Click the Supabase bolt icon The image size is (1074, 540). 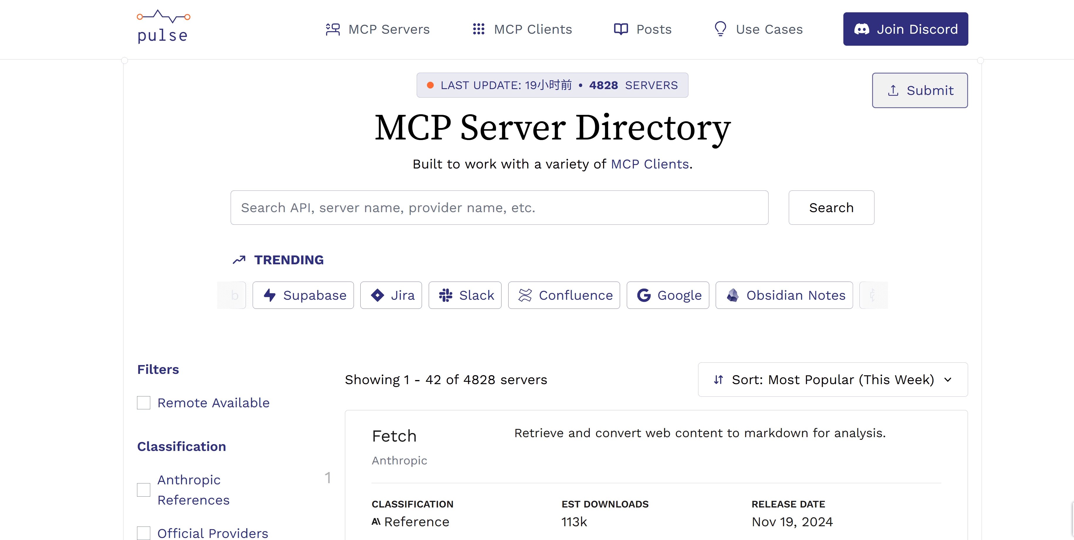[269, 295]
